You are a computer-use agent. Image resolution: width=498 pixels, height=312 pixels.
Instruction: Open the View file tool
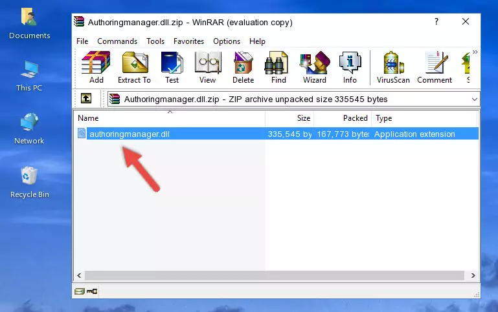208,67
